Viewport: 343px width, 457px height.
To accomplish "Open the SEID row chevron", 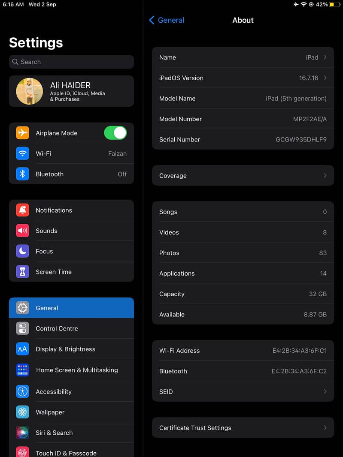I will coord(325,391).
